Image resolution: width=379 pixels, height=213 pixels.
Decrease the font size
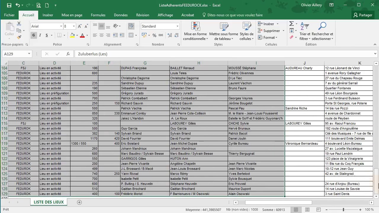tap(86, 26)
